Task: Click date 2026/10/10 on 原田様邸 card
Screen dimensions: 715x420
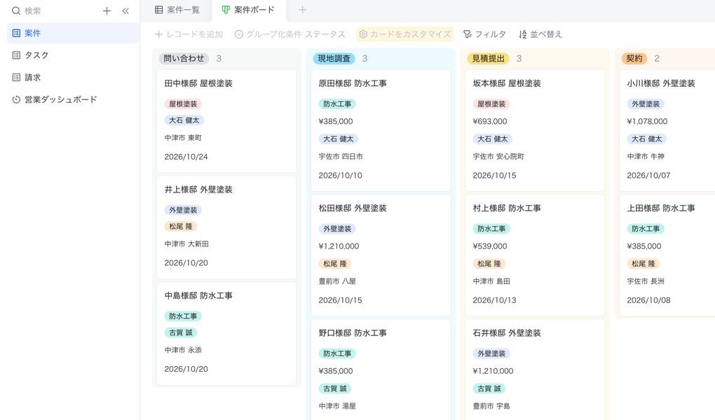Action: pyautogui.click(x=340, y=176)
